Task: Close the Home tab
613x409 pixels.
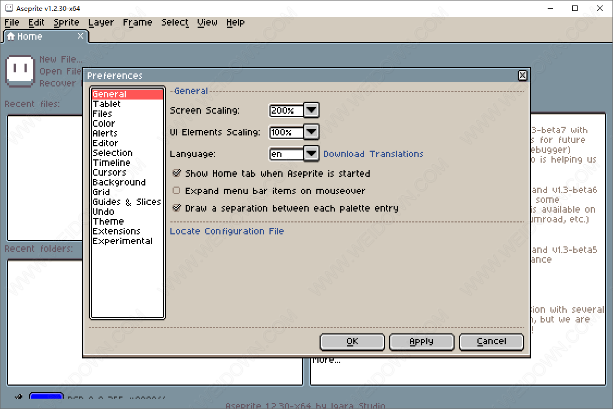Action: tap(81, 36)
